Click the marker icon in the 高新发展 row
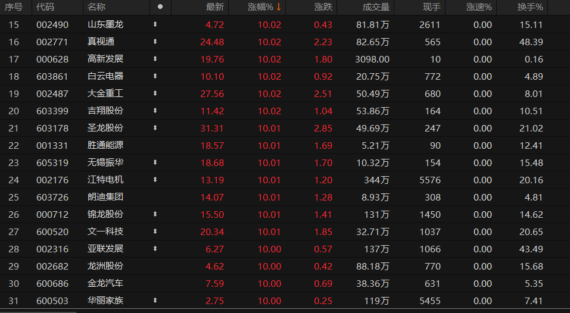The height and width of the screenshot is (313, 570). 155,59
